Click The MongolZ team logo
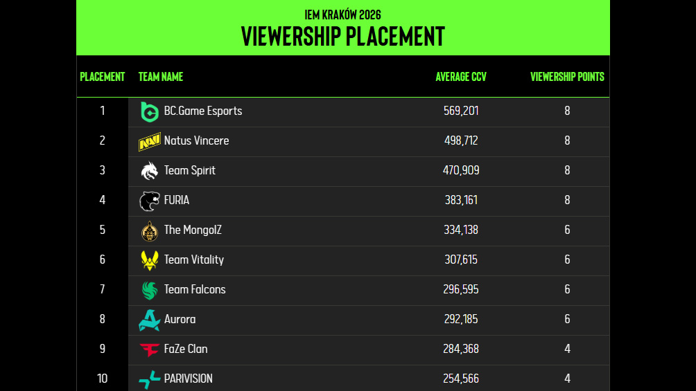The image size is (696, 391). coord(149,230)
